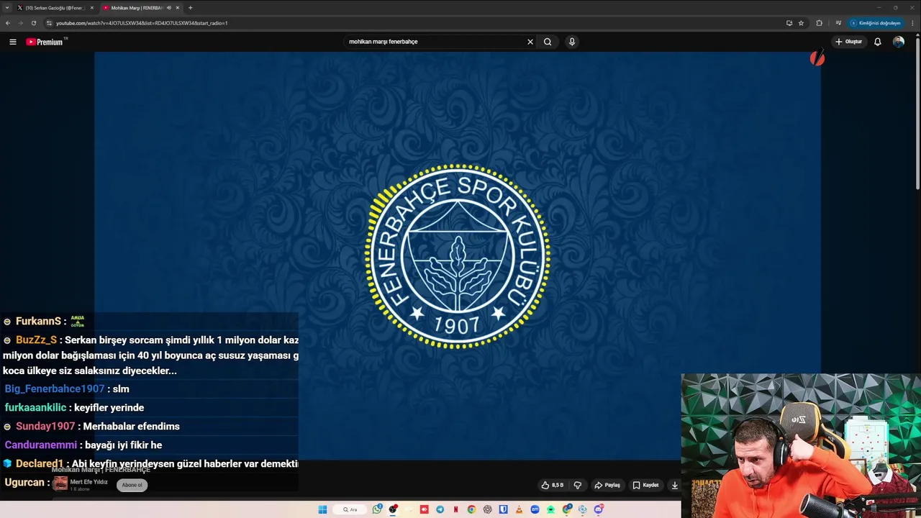This screenshot has height=518, width=921.
Task: View site information icon in address bar
Action: (49, 23)
